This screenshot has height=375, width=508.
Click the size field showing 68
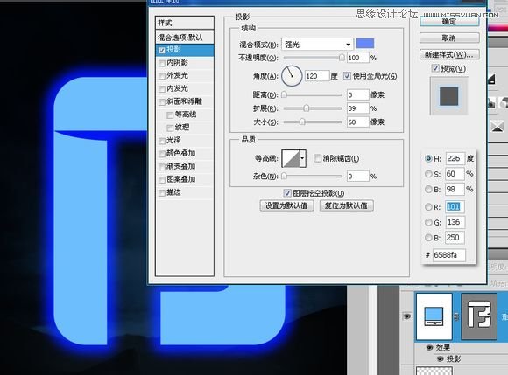357,122
